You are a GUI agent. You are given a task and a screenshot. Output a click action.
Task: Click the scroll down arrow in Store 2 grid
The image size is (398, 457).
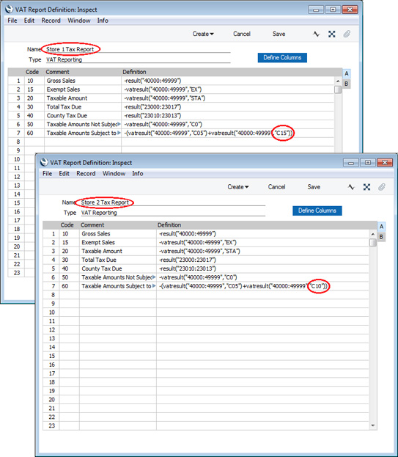pyautogui.click(x=372, y=425)
